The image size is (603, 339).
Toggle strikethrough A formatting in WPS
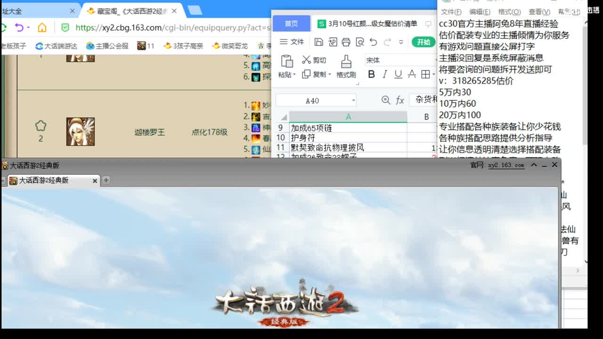point(412,74)
